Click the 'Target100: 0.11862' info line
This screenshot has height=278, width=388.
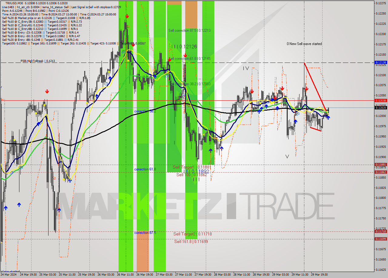pyautogui.click(x=74, y=44)
